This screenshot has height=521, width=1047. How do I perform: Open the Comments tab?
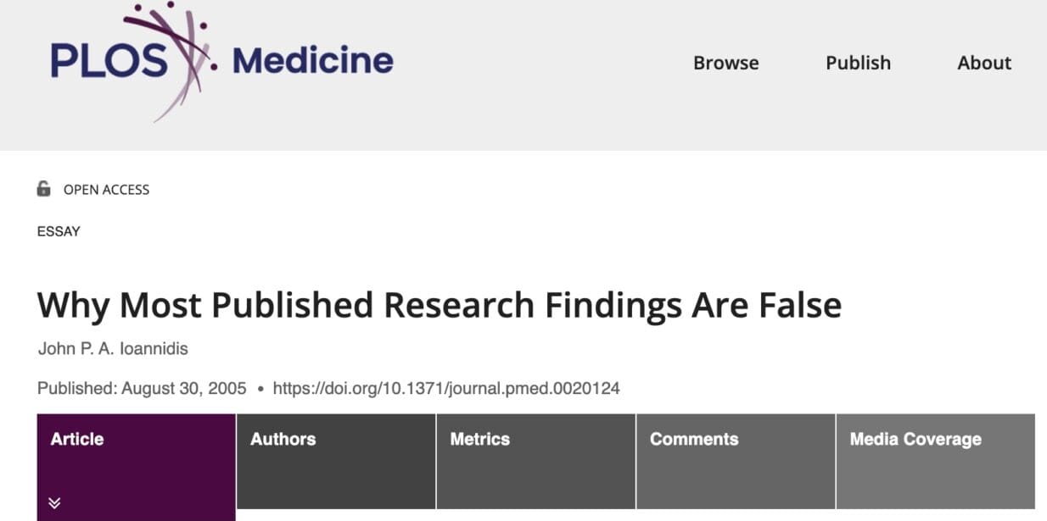(x=694, y=439)
